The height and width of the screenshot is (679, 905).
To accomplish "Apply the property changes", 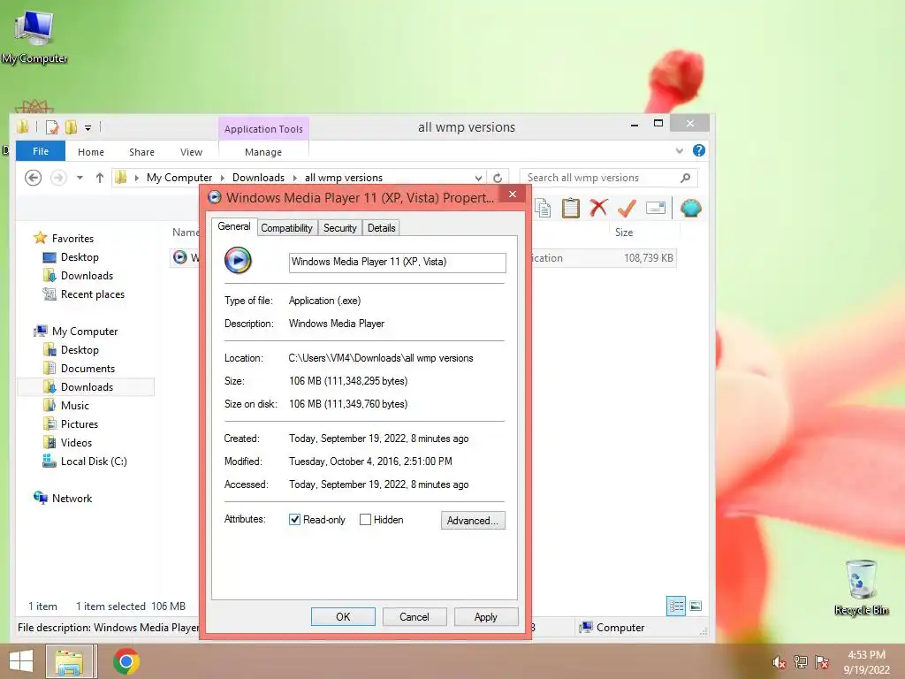I will pyautogui.click(x=486, y=616).
